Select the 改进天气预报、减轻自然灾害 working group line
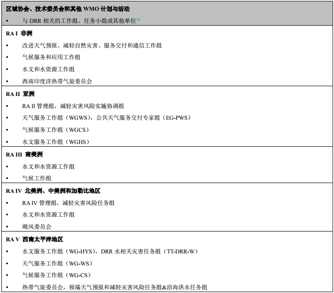The image size is (334, 293). click(92, 45)
